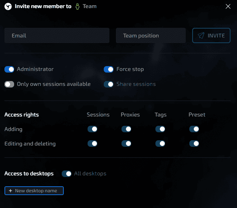Click the green Team person icon
This screenshot has height=208, width=237.
(78, 6)
